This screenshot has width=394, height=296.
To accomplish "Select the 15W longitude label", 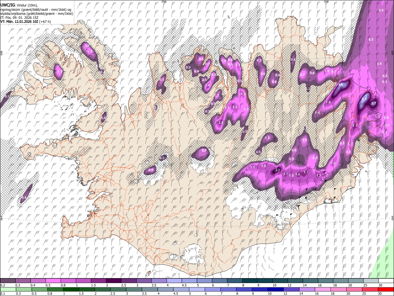I will point(326,2).
